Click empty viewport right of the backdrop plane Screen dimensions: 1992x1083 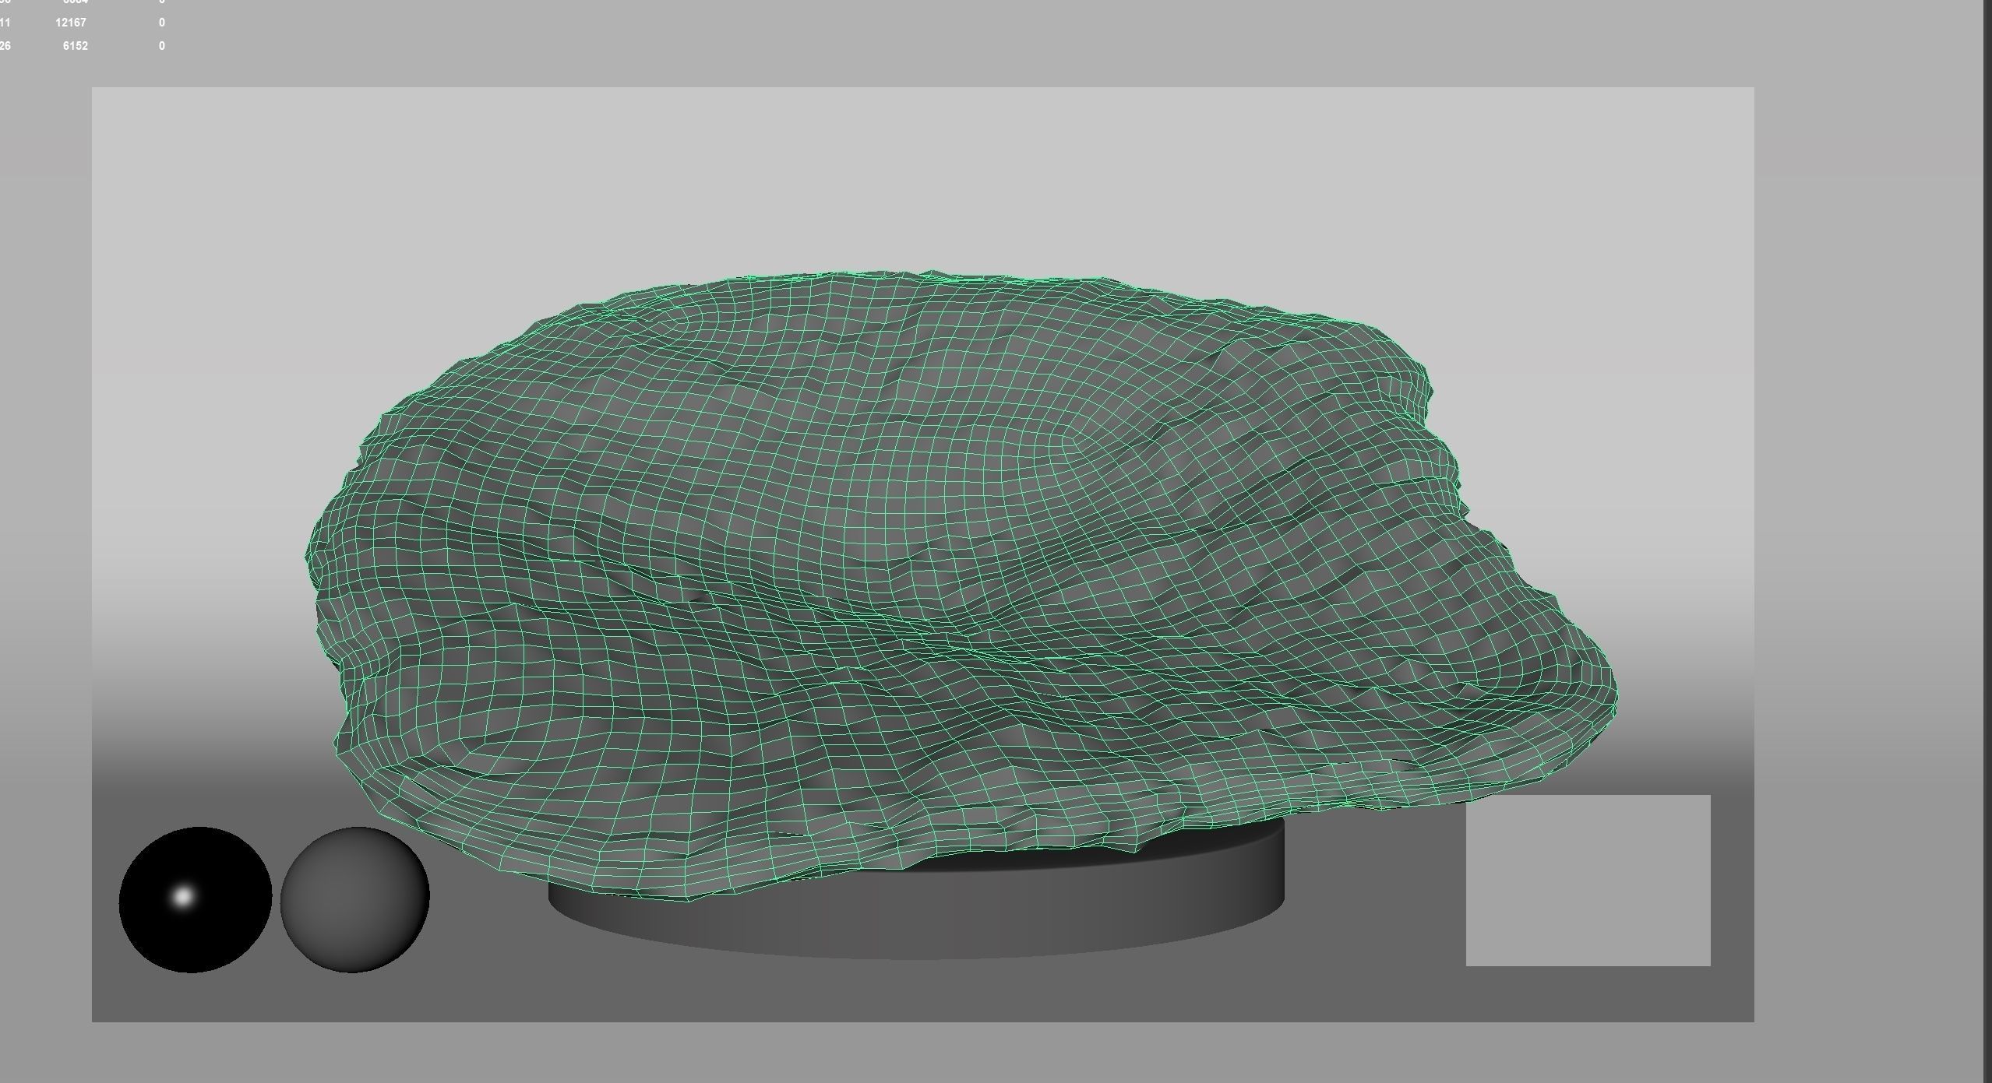(x=1870, y=545)
